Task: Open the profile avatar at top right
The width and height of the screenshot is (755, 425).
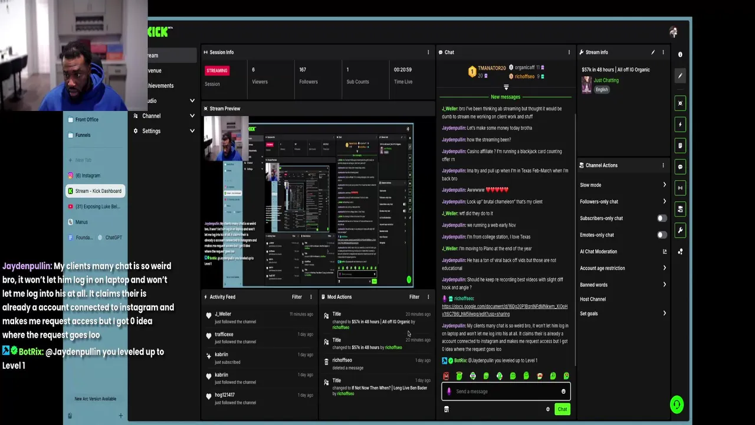Action: [x=674, y=32]
